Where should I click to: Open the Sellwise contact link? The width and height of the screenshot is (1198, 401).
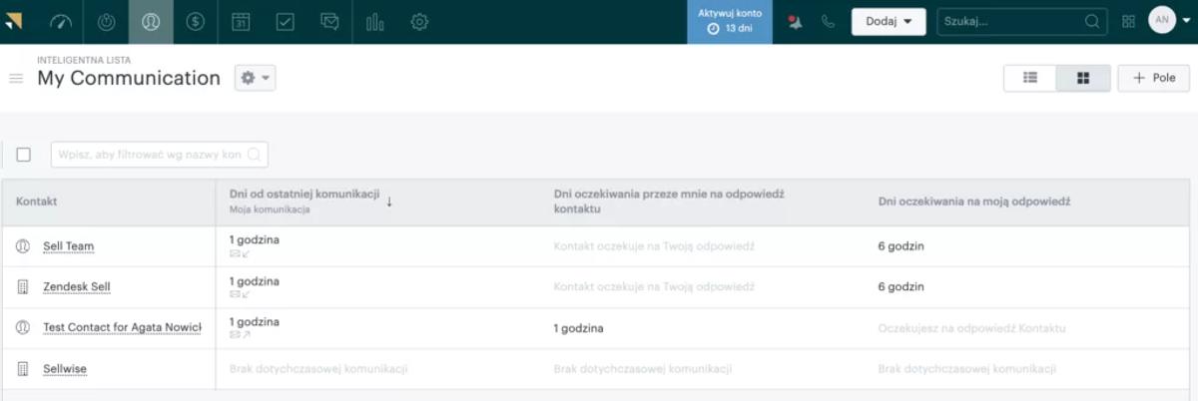pos(65,369)
